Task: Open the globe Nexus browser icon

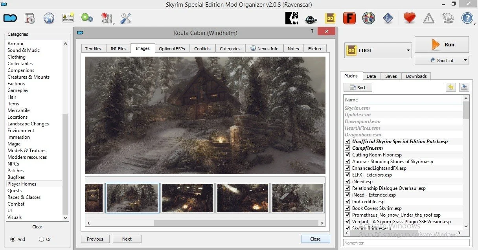Action: point(49,18)
